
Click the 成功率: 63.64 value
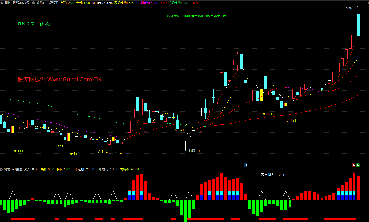click(129, 169)
